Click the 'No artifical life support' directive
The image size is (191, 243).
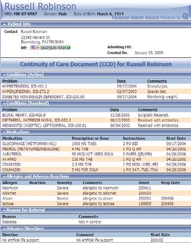21,240
